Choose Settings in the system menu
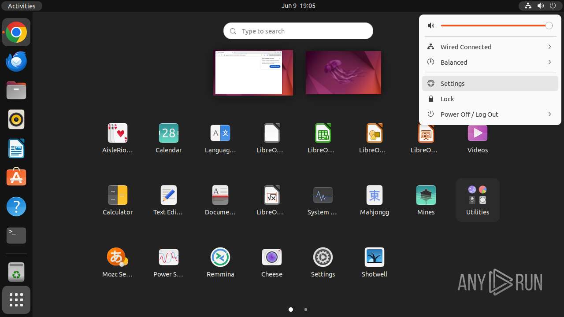 point(490,83)
